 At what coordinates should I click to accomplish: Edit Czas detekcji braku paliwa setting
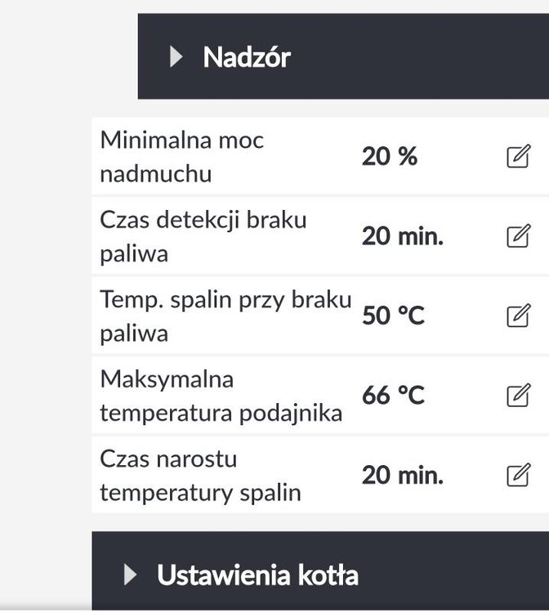[519, 235]
